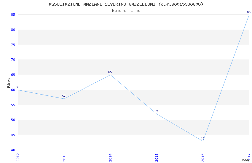
Task: Click the y-axis tick value 65
Action: click(x=13, y=75)
